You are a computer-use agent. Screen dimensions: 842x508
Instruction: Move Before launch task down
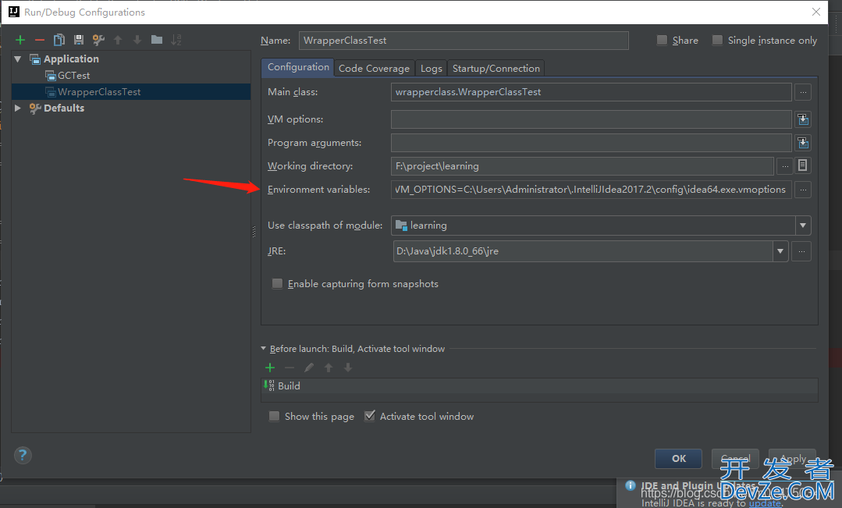(348, 368)
